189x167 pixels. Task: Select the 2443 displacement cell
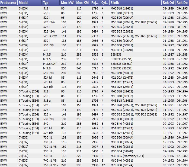95,78
